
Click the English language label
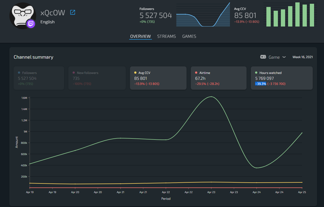pyautogui.click(x=47, y=22)
